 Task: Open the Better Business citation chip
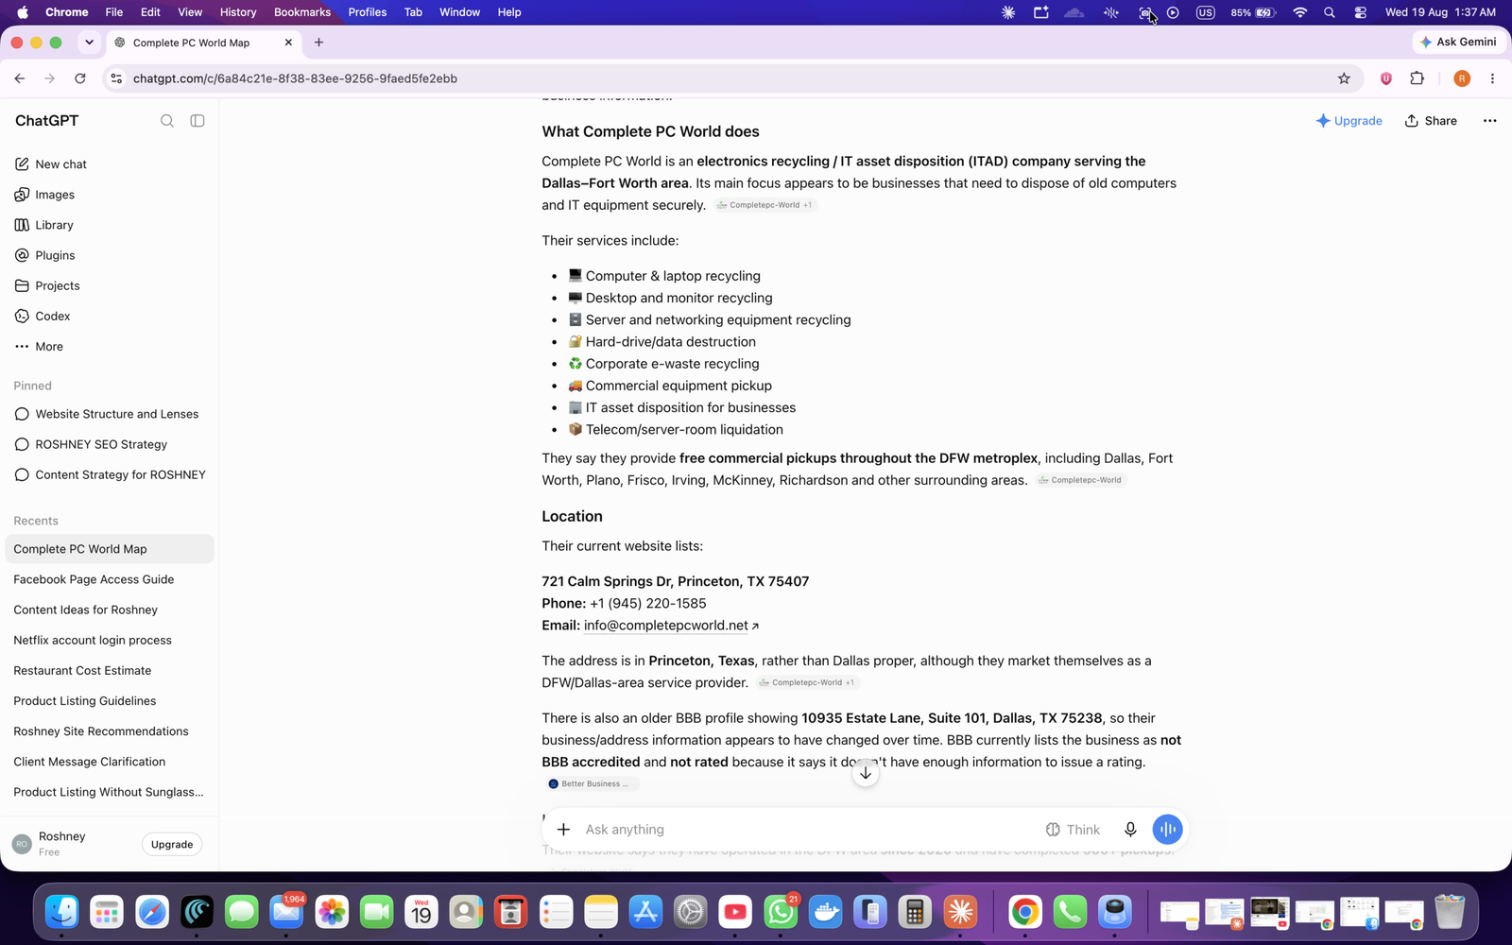592,783
